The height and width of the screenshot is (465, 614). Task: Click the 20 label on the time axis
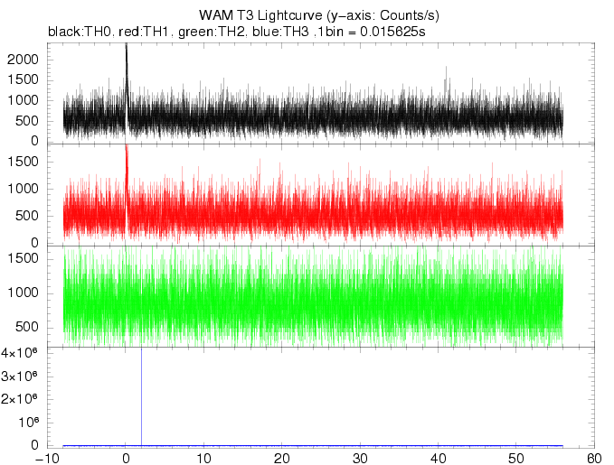(x=282, y=459)
